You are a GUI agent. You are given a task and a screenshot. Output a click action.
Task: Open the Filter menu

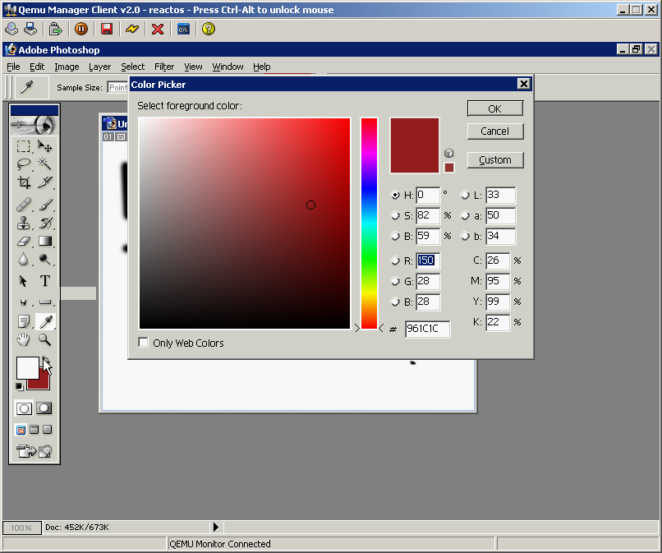pyautogui.click(x=164, y=67)
